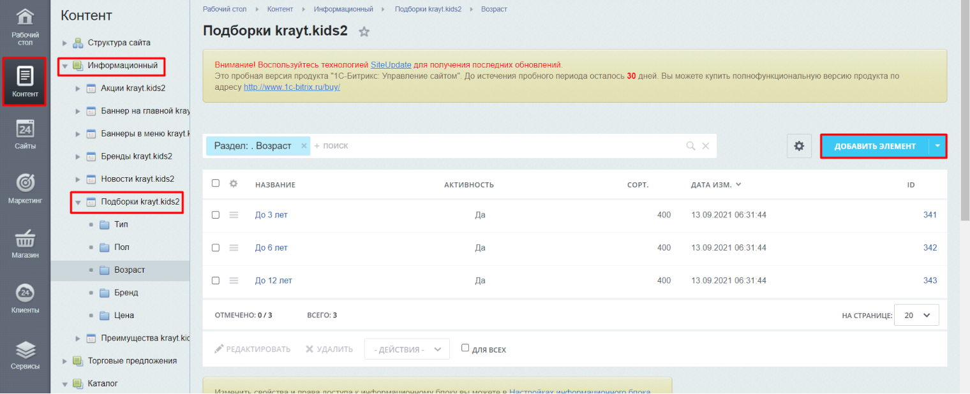This screenshot has width=970, height=394.
Task: Go to Контент breadcrumb
Action: [281, 9]
